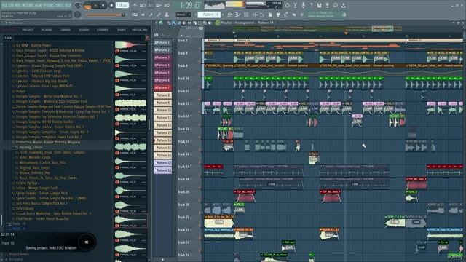The image size is (466, 262).
Task: Click the Track 10 header label
Action: 183,79
